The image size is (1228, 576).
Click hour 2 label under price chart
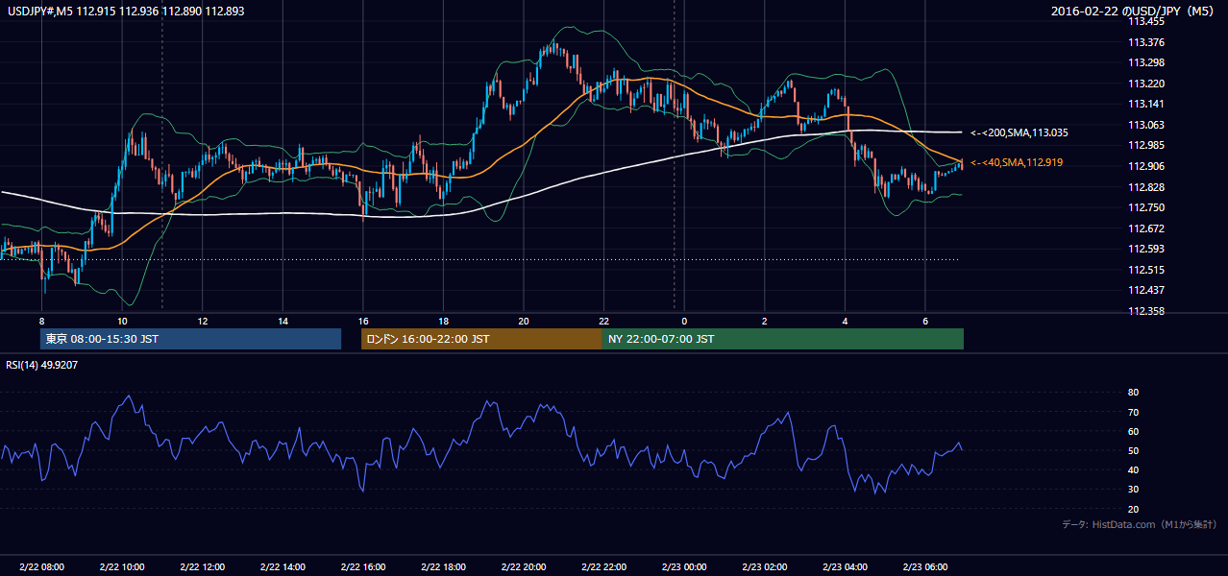coord(764,321)
